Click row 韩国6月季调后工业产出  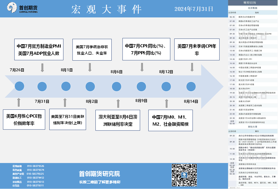pyautogui.click(x=253, y=21)
